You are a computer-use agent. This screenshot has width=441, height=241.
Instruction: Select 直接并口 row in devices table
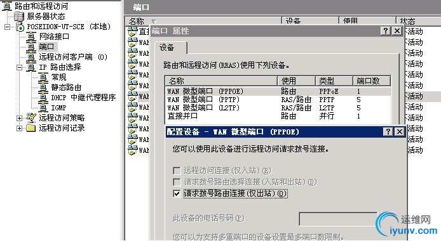point(278,116)
